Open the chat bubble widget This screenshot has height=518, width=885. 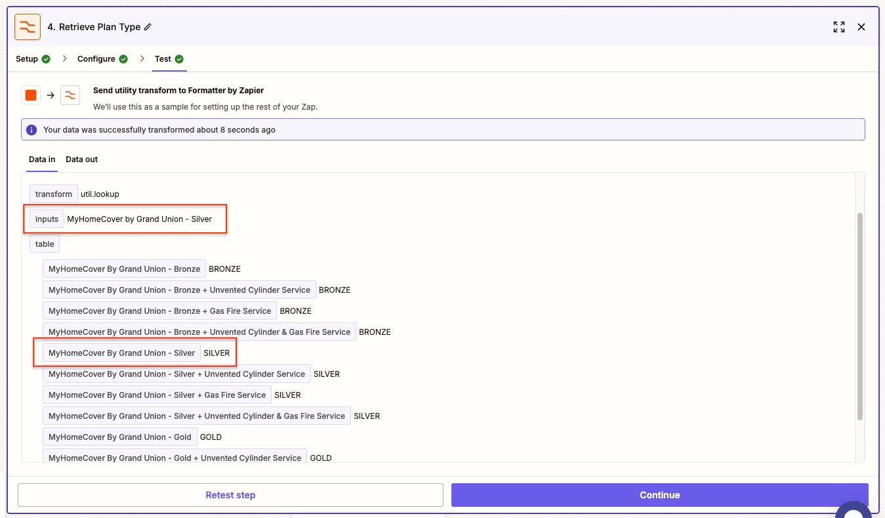tap(853, 510)
